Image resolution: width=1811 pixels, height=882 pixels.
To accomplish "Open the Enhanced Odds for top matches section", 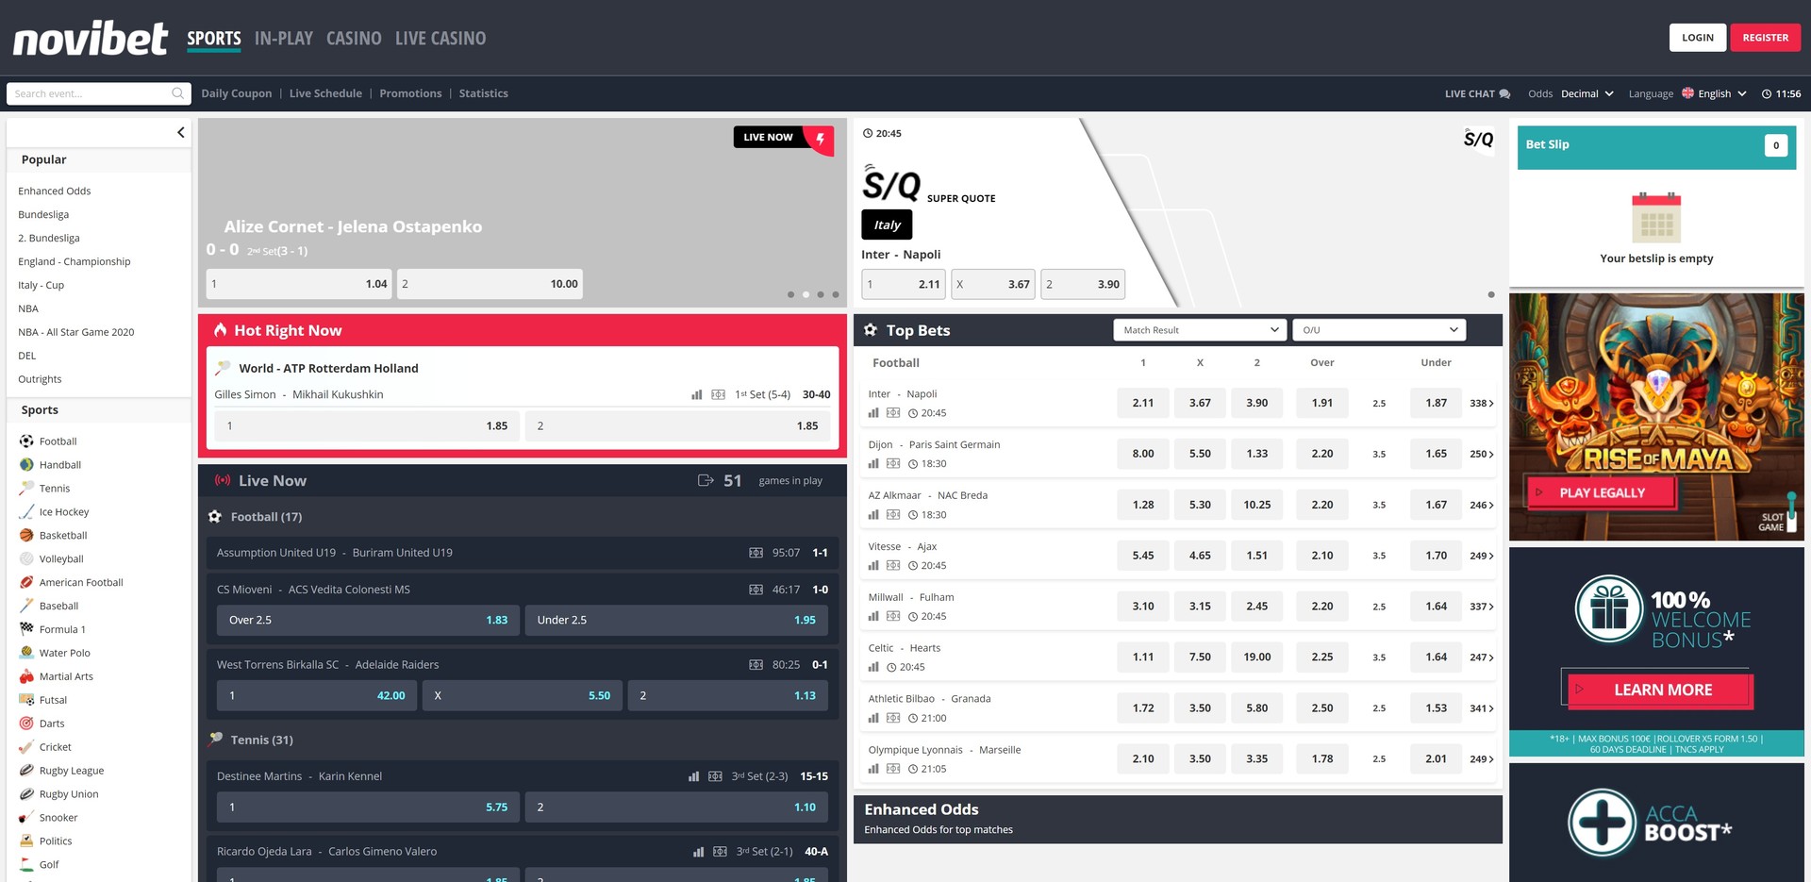I will pyautogui.click(x=1178, y=819).
